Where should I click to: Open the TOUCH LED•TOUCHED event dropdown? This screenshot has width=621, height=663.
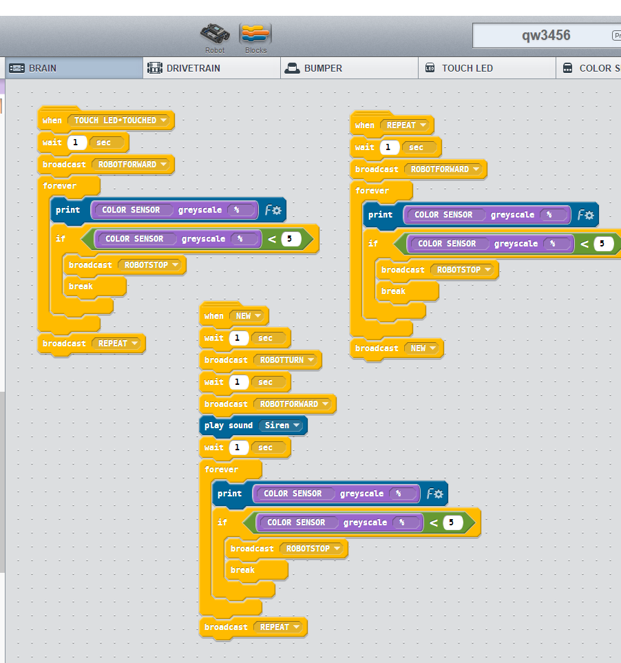point(163,120)
